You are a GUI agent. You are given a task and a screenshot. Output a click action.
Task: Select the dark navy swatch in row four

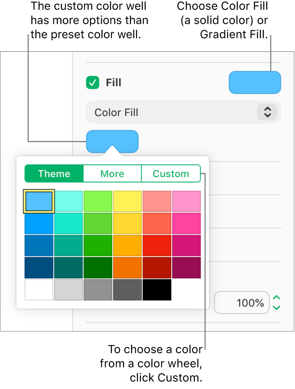[x=39, y=268]
